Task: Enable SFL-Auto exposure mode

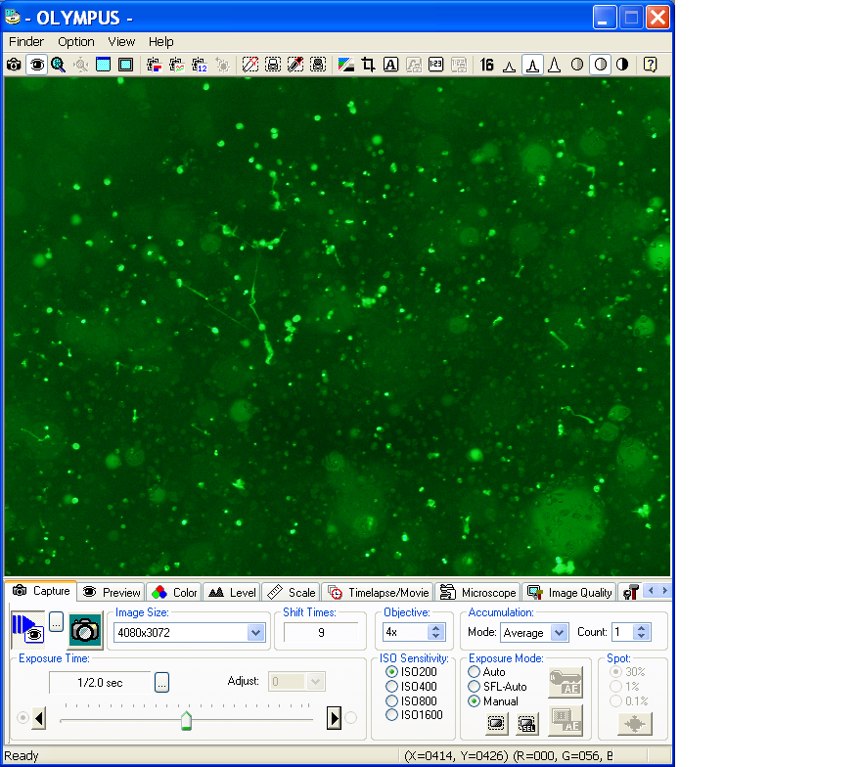Action: tap(475, 687)
